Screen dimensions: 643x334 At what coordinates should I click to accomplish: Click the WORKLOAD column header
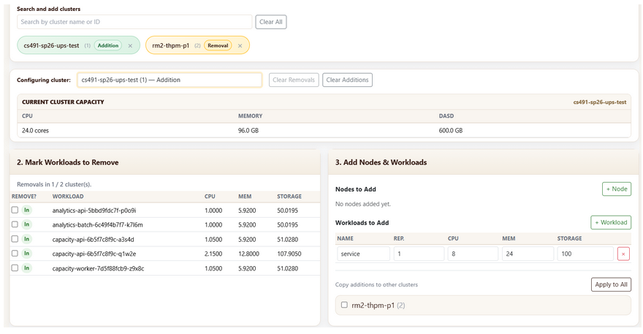tap(68, 197)
